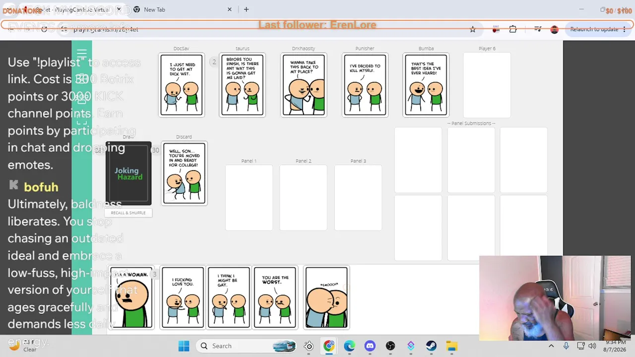Screen dimensions: 635x357
Task: Pick the hand card 'You are the worst'
Action: pyautogui.click(x=275, y=297)
